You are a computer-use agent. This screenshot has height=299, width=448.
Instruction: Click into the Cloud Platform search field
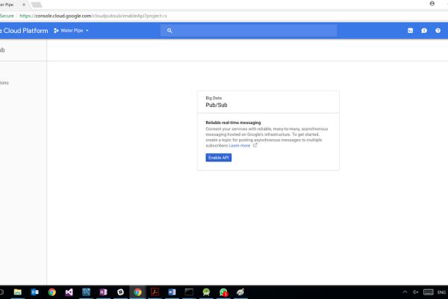[249, 31]
